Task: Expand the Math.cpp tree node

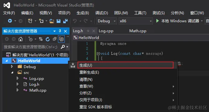Action: [x=17, y=90]
